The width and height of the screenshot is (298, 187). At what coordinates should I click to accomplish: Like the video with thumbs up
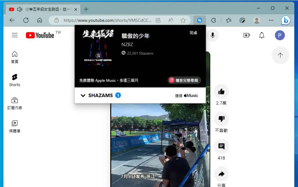(x=221, y=92)
